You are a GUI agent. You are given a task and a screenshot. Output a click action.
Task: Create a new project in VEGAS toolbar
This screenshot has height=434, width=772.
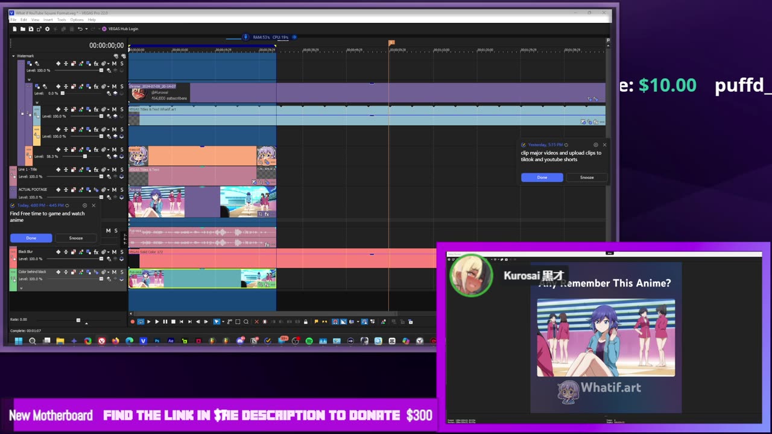14,28
